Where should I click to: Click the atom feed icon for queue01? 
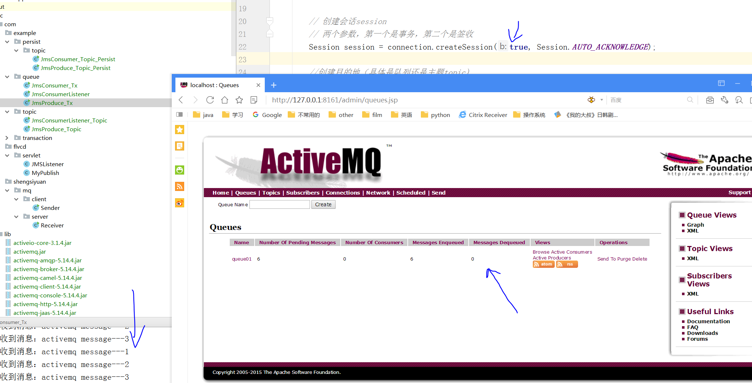coord(543,264)
